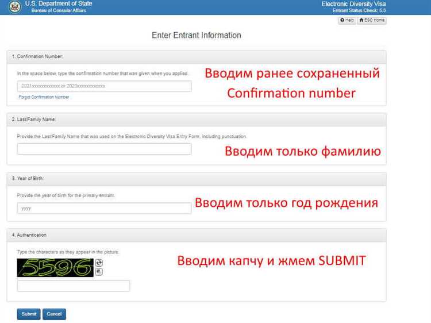Click the Department of State seal logo
431x323 pixels.
[x=15, y=7]
